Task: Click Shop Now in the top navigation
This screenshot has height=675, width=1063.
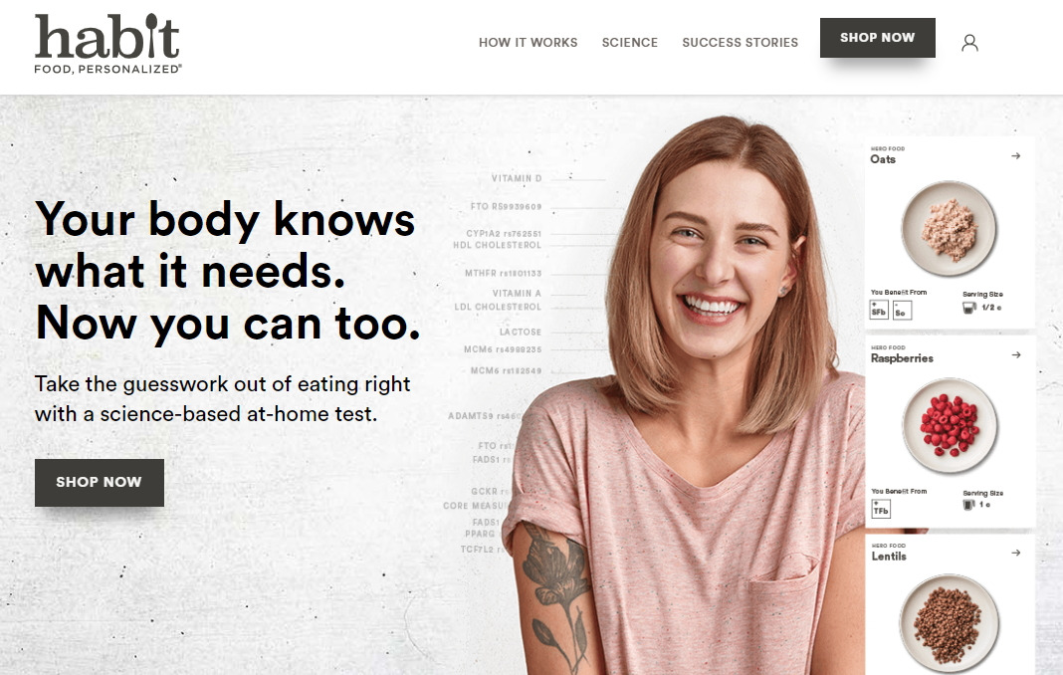Action: click(877, 38)
